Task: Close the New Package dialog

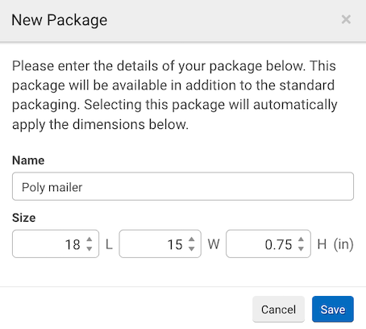Action: (346, 19)
